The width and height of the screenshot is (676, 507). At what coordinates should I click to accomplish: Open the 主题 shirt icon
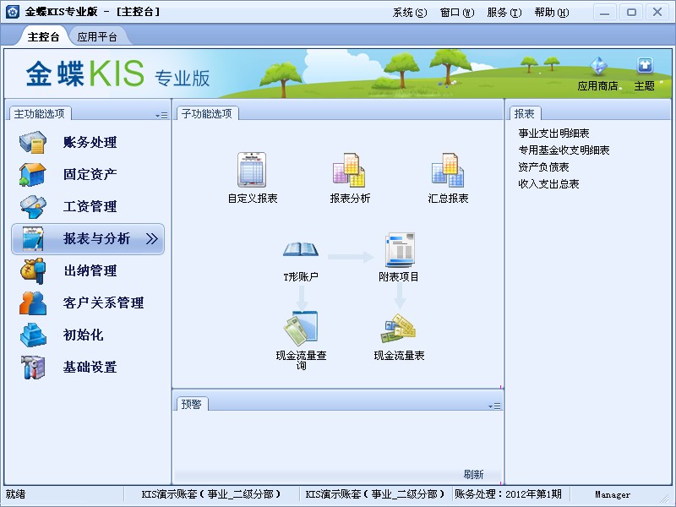(645, 66)
